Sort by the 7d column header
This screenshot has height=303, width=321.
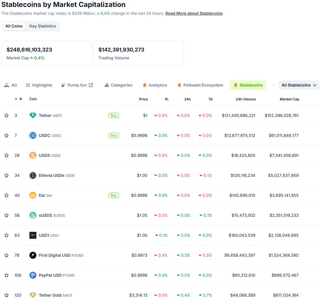coord(210,99)
